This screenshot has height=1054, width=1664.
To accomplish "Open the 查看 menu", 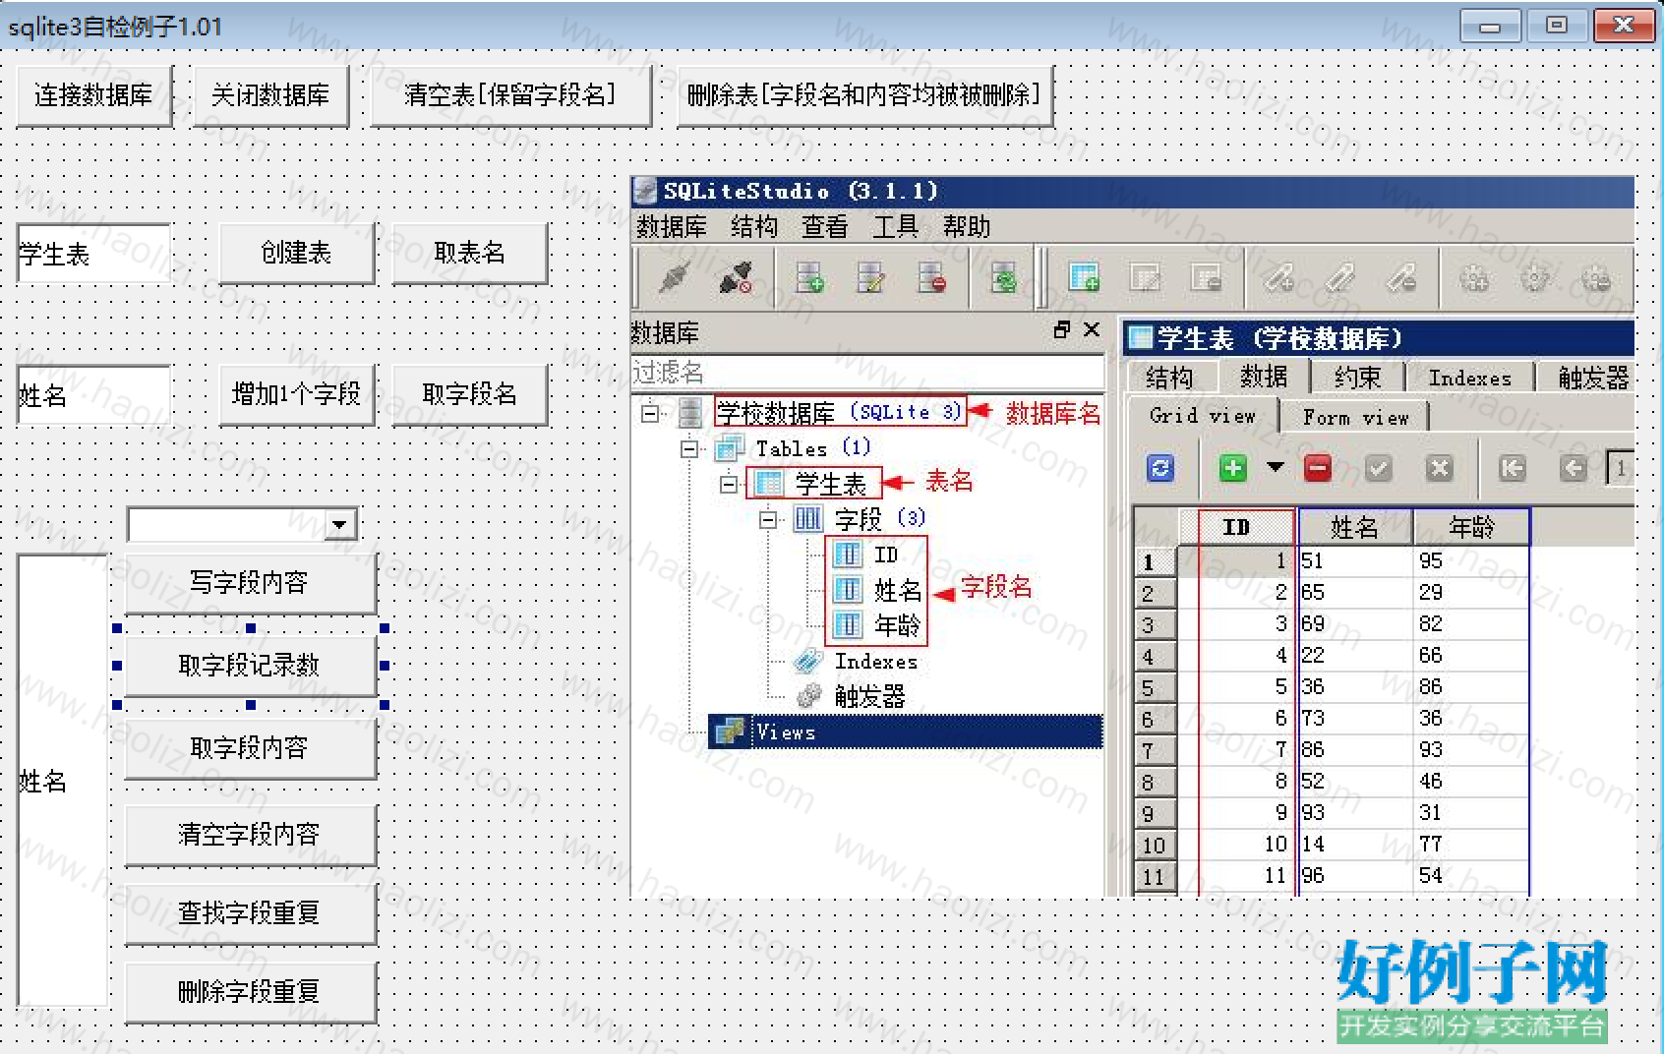I will click(824, 227).
